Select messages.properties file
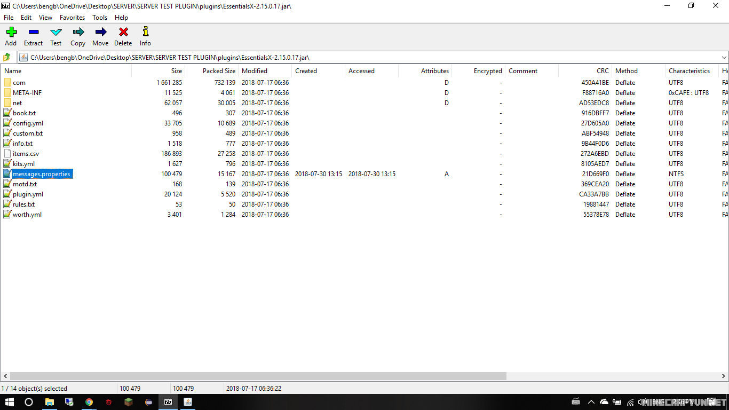This screenshot has height=410, width=729. (42, 174)
